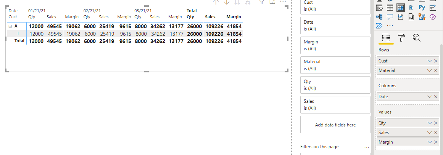Select the Power Automate visual icon

(379, 26)
